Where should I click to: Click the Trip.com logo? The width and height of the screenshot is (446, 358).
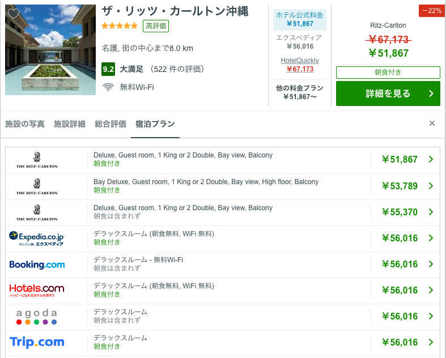coord(37,342)
